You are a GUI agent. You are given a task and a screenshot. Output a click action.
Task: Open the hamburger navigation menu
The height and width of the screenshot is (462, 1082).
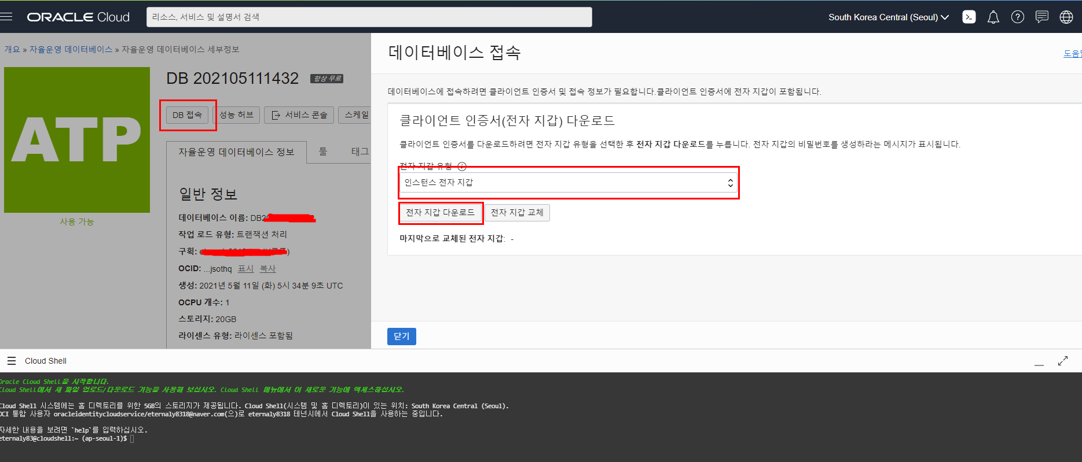[6, 17]
